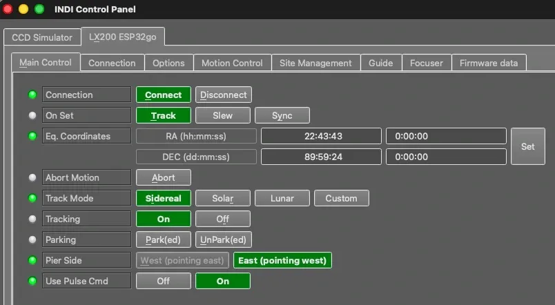Screen dimensions: 555x305
Task: Click the Eq. Coordinates property label
Action: tap(87, 136)
